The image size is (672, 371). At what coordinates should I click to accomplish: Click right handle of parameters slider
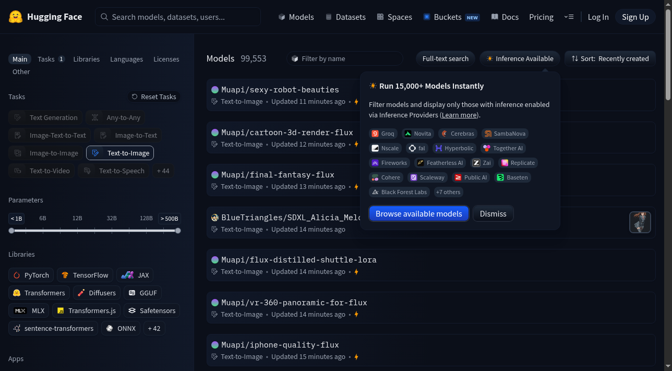pyautogui.click(x=178, y=231)
